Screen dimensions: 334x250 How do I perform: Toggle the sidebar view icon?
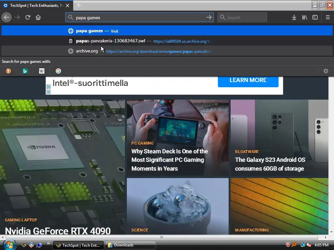click(315, 17)
